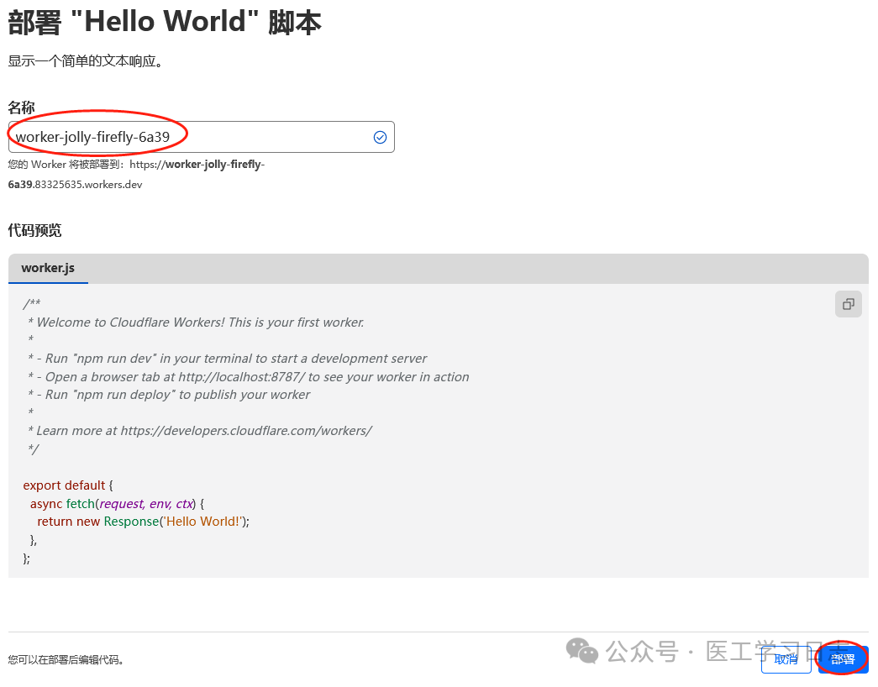
Task: Click the localhost:8787 comment line
Action: tap(249, 377)
